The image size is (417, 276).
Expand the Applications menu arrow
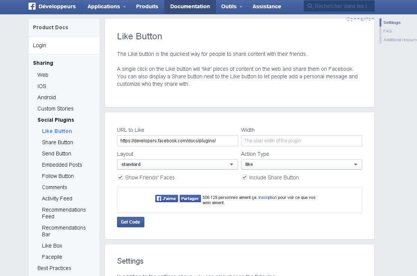coord(124,7)
